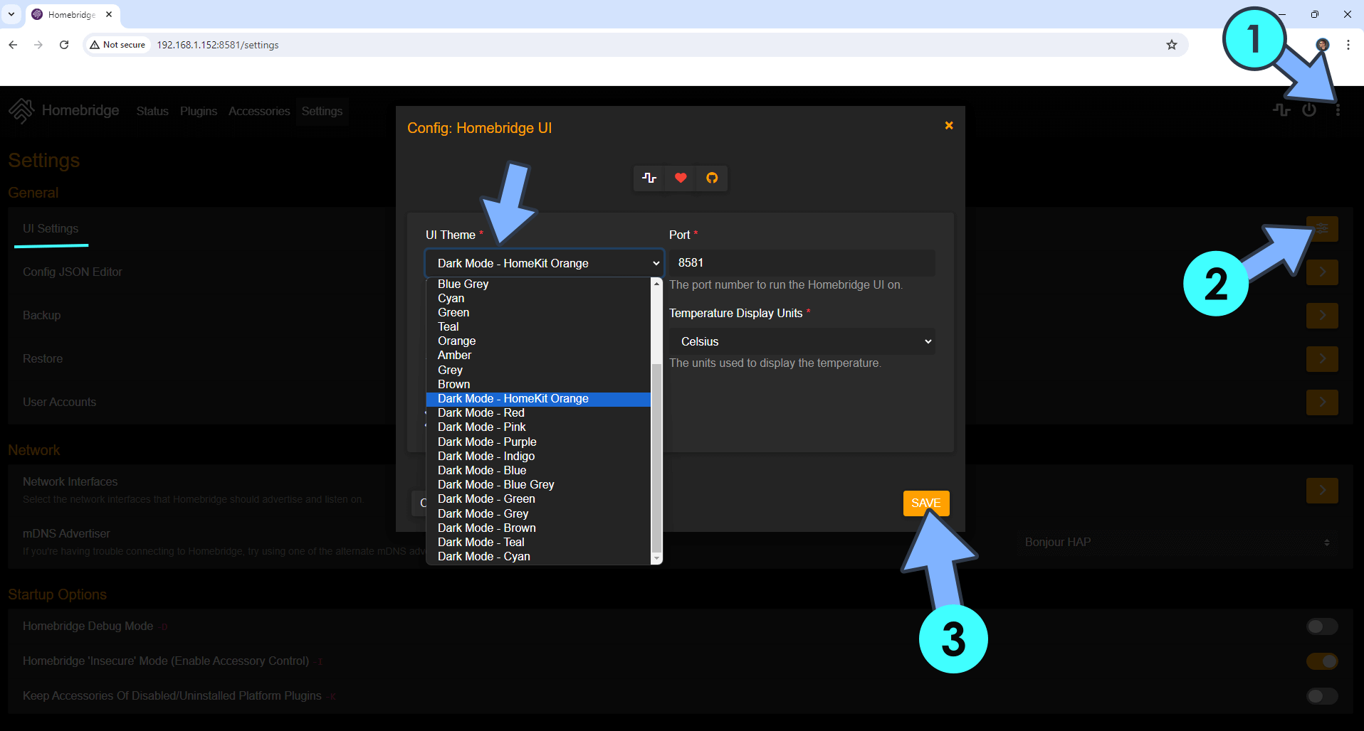The width and height of the screenshot is (1364, 731).
Task: Open the Accessories nav tab
Action: [259, 112]
